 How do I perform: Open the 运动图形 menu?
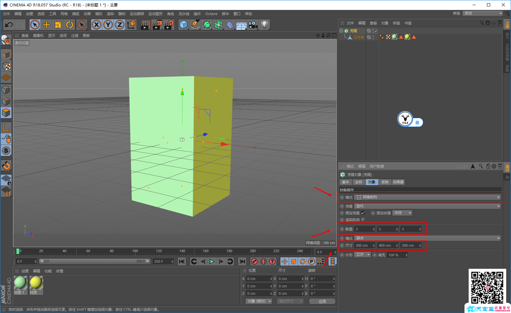click(x=156, y=14)
